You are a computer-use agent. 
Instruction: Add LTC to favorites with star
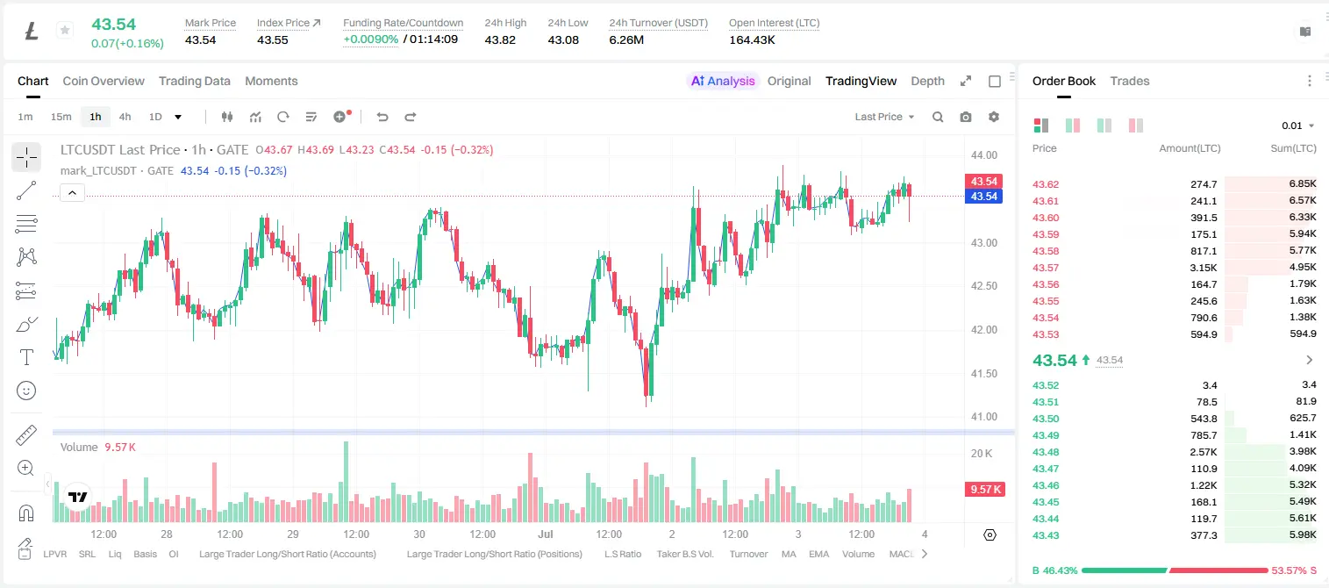64,31
